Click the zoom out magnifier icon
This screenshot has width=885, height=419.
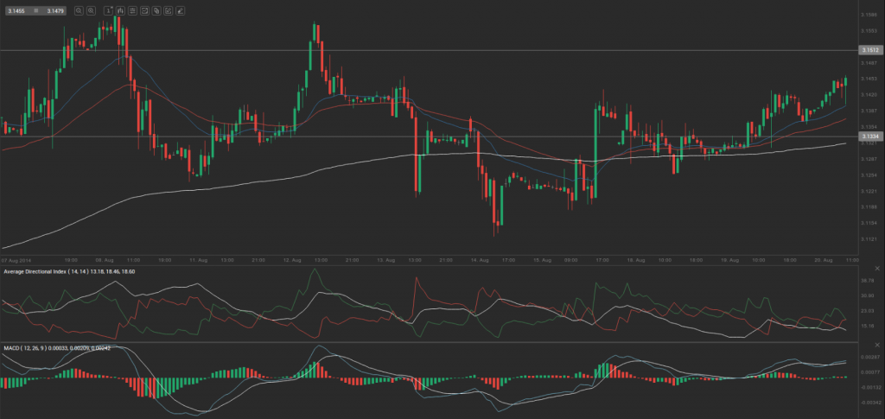point(79,11)
